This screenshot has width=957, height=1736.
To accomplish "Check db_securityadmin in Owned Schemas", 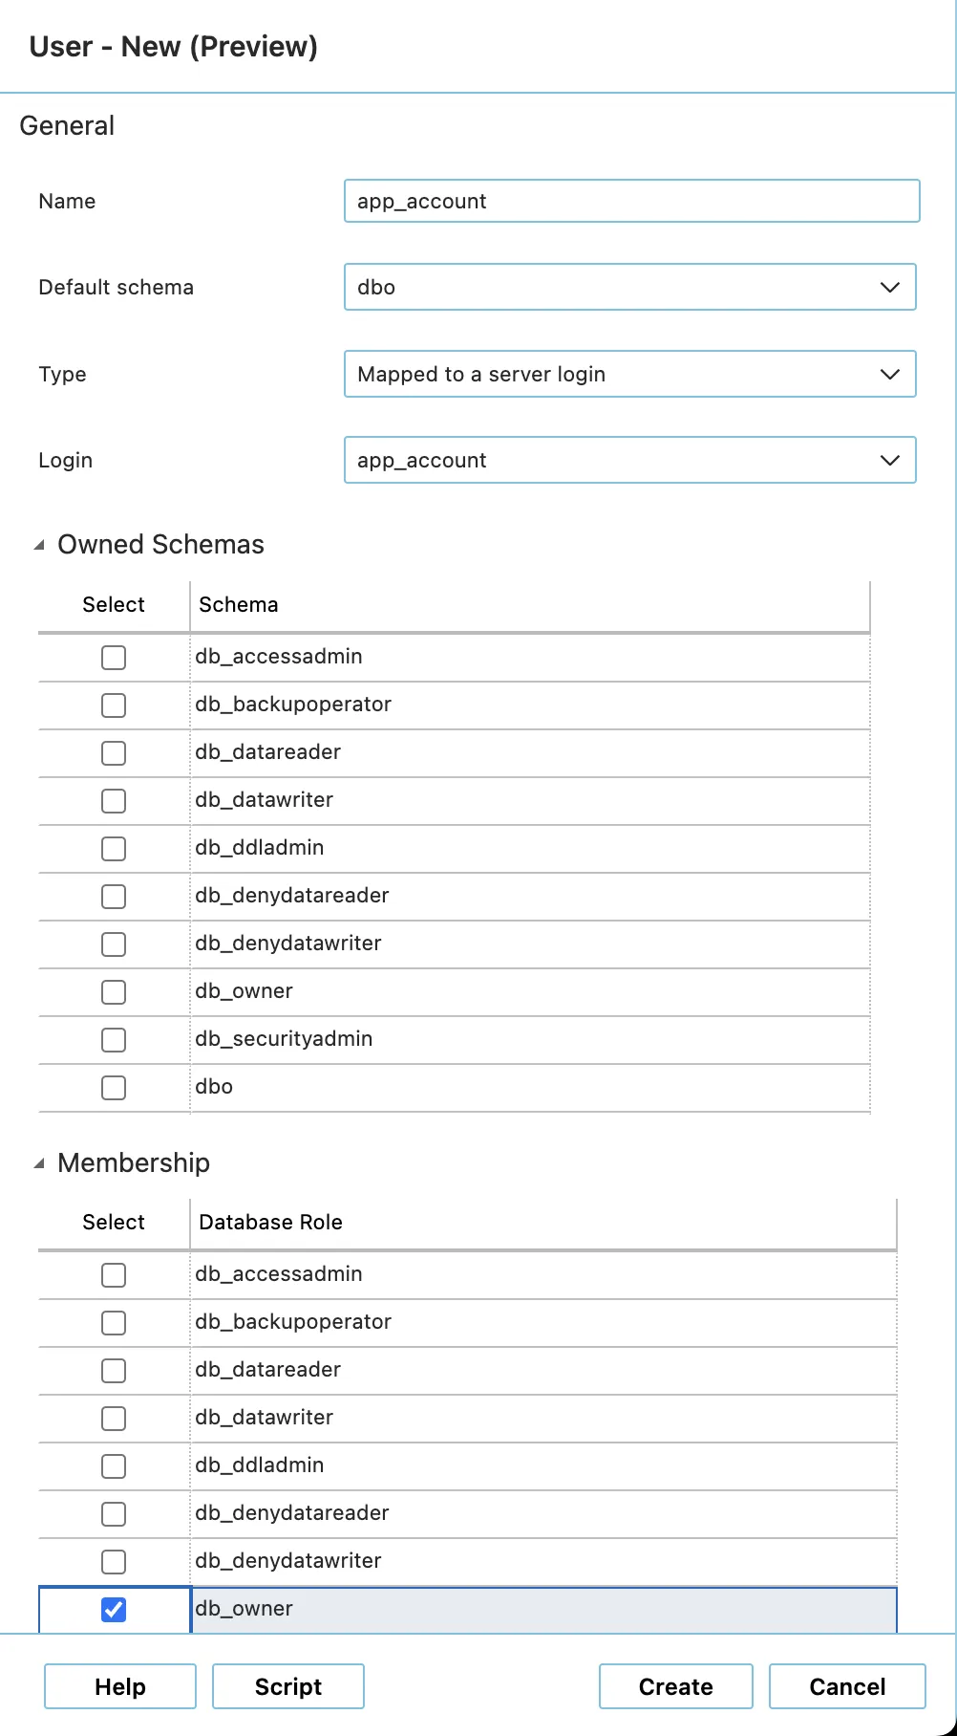I will click(114, 1040).
